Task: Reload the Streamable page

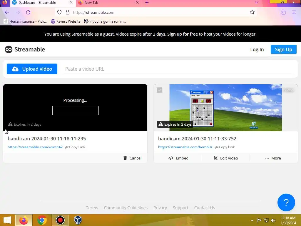Action: coord(28,12)
